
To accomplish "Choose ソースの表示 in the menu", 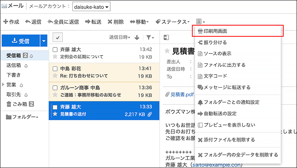I will pos(220,54).
